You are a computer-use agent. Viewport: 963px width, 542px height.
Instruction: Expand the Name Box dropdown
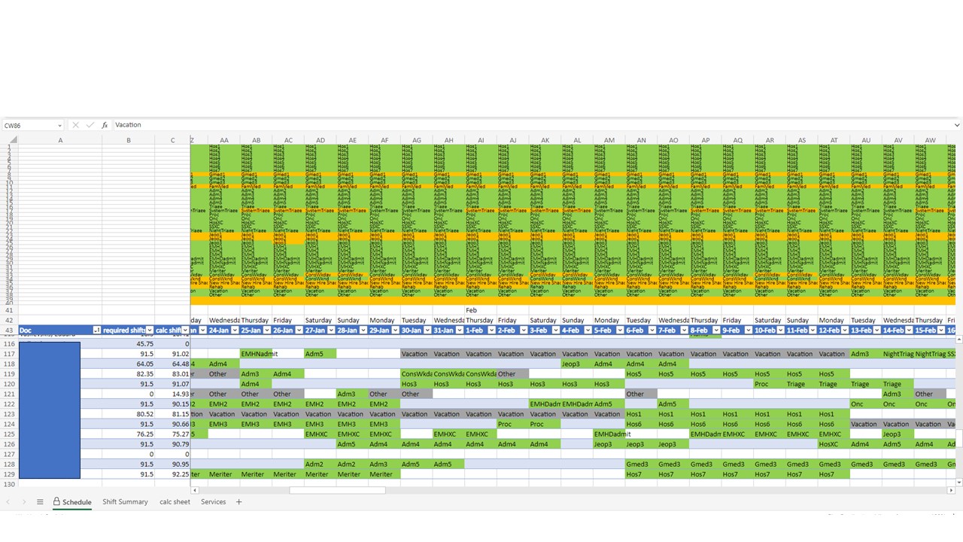[59, 125]
